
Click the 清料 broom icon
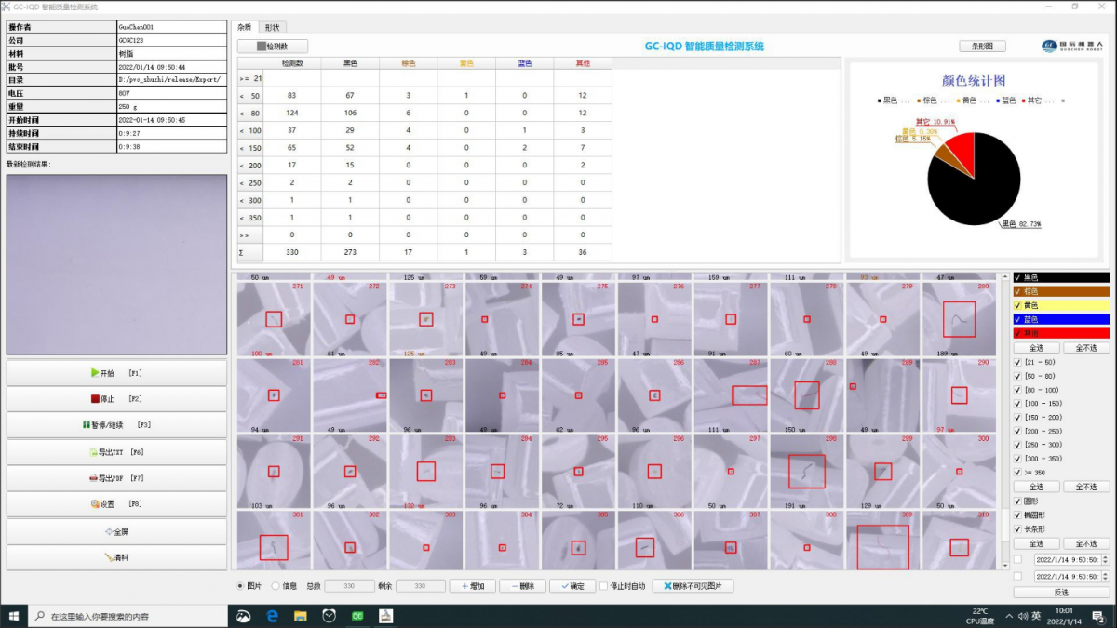pos(109,557)
